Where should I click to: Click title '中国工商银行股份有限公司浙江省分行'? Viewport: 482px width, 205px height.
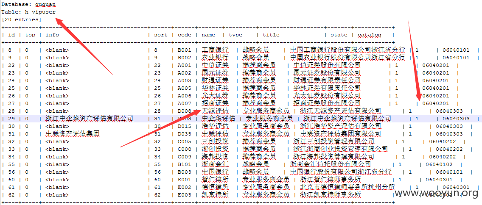coord(347,50)
